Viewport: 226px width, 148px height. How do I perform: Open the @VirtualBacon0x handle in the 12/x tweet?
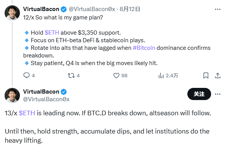pyautogui.click(x=92, y=9)
